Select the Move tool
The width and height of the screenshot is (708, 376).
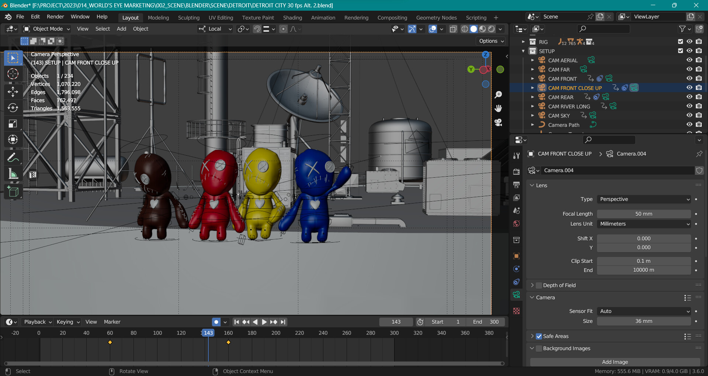[x=13, y=91]
